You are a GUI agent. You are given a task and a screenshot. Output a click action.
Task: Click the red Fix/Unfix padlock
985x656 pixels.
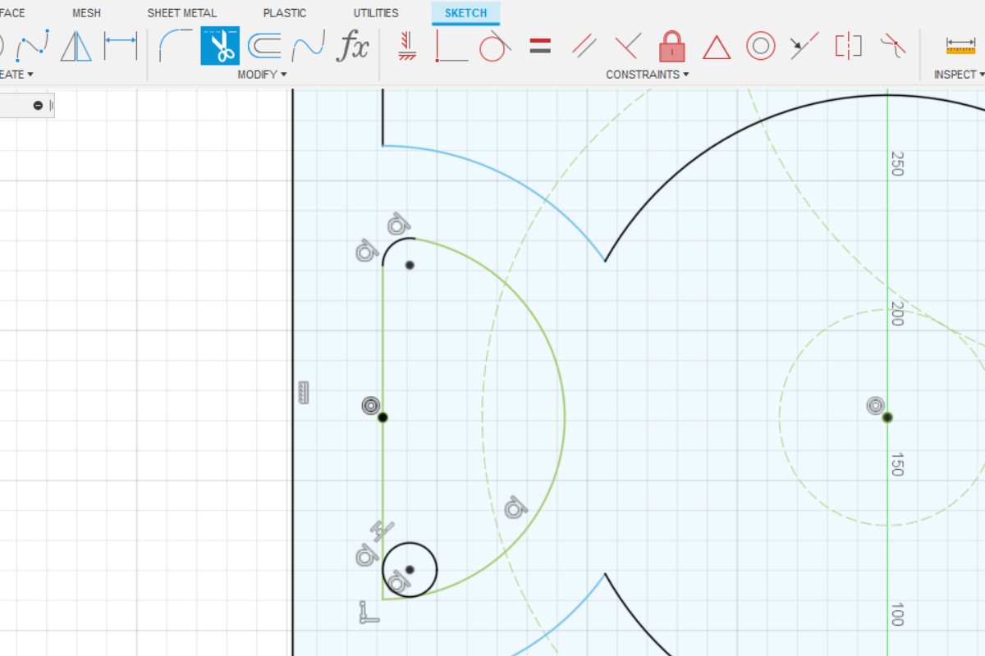tap(672, 45)
